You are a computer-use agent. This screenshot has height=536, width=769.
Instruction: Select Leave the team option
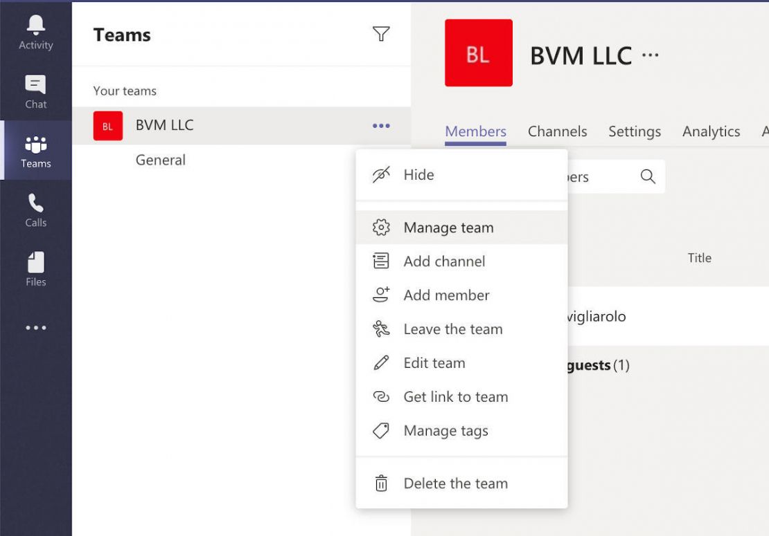[x=453, y=329]
